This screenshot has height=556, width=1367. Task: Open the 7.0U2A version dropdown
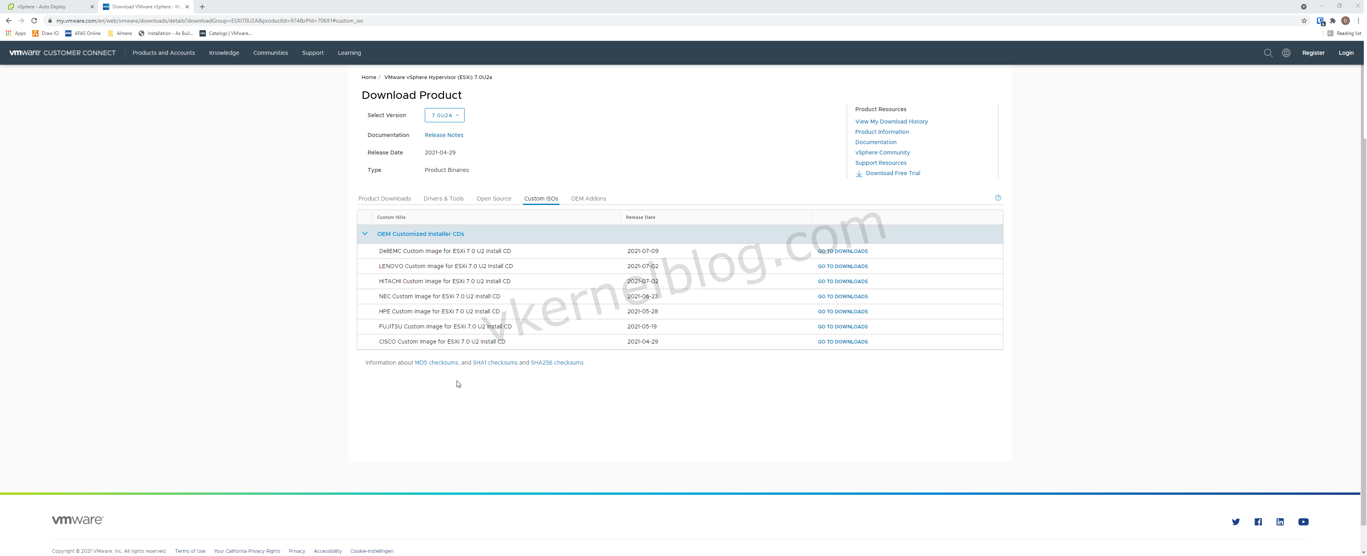tap(444, 115)
